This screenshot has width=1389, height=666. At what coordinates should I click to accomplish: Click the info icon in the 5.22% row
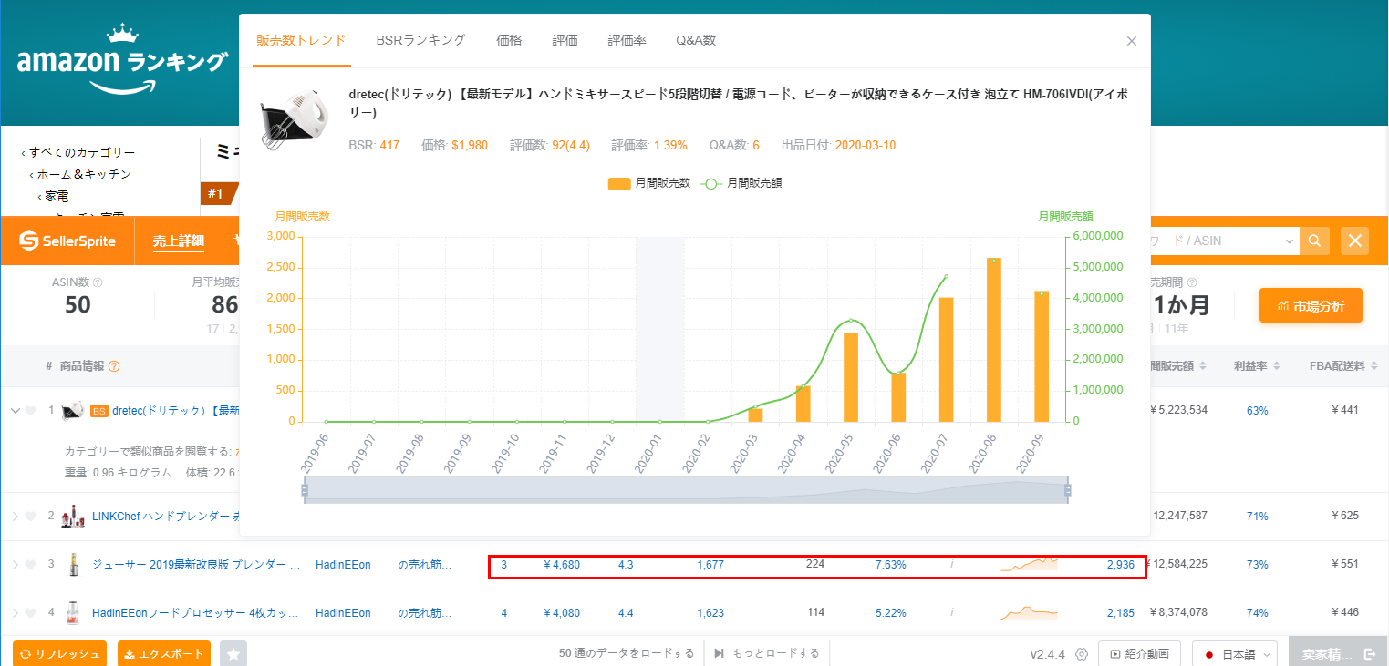pyautogui.click(x=951, y=613)
